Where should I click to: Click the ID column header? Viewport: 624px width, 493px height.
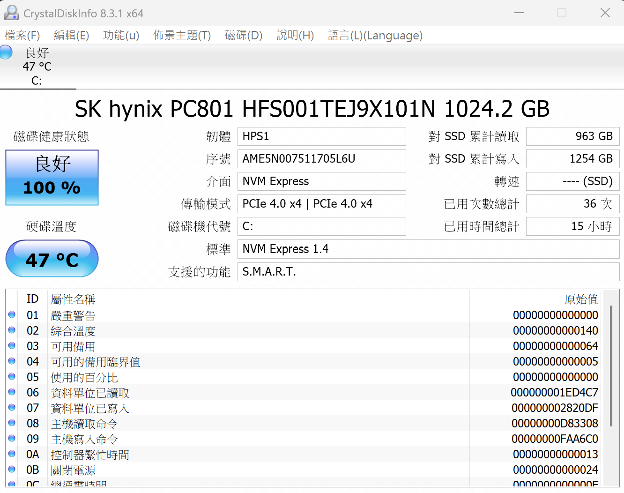tap(33, 299)
